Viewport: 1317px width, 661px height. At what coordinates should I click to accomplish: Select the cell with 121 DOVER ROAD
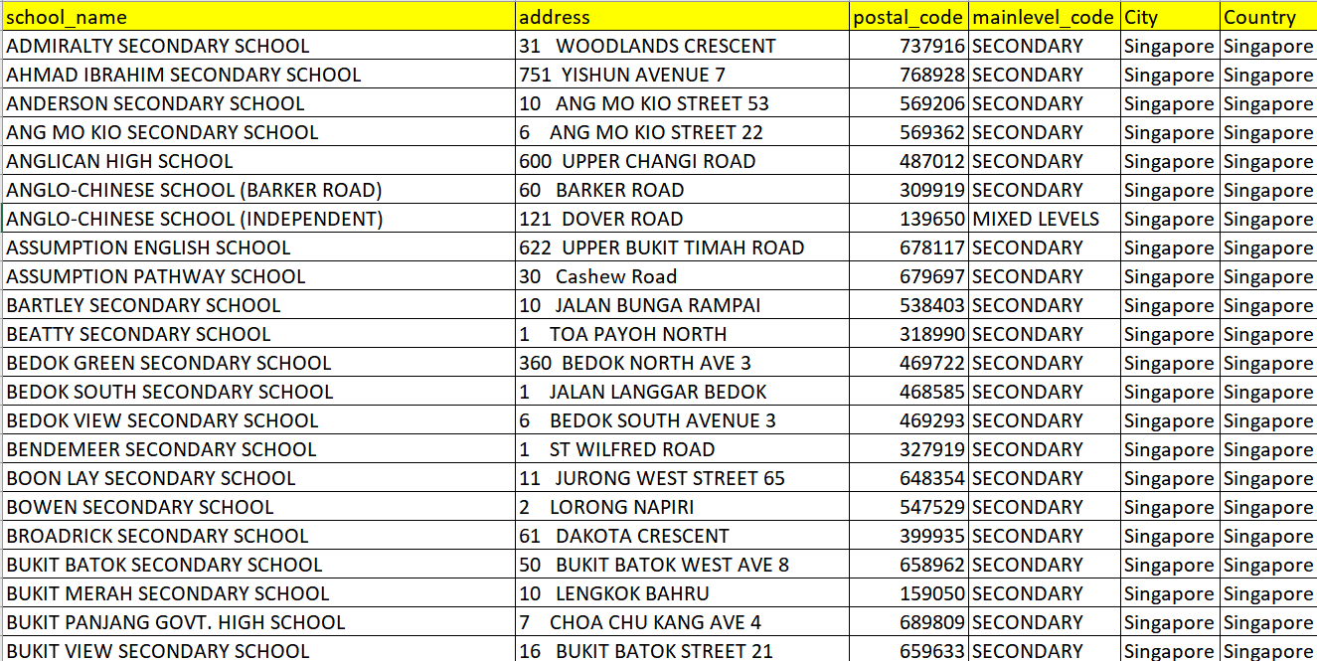[682, 219]
